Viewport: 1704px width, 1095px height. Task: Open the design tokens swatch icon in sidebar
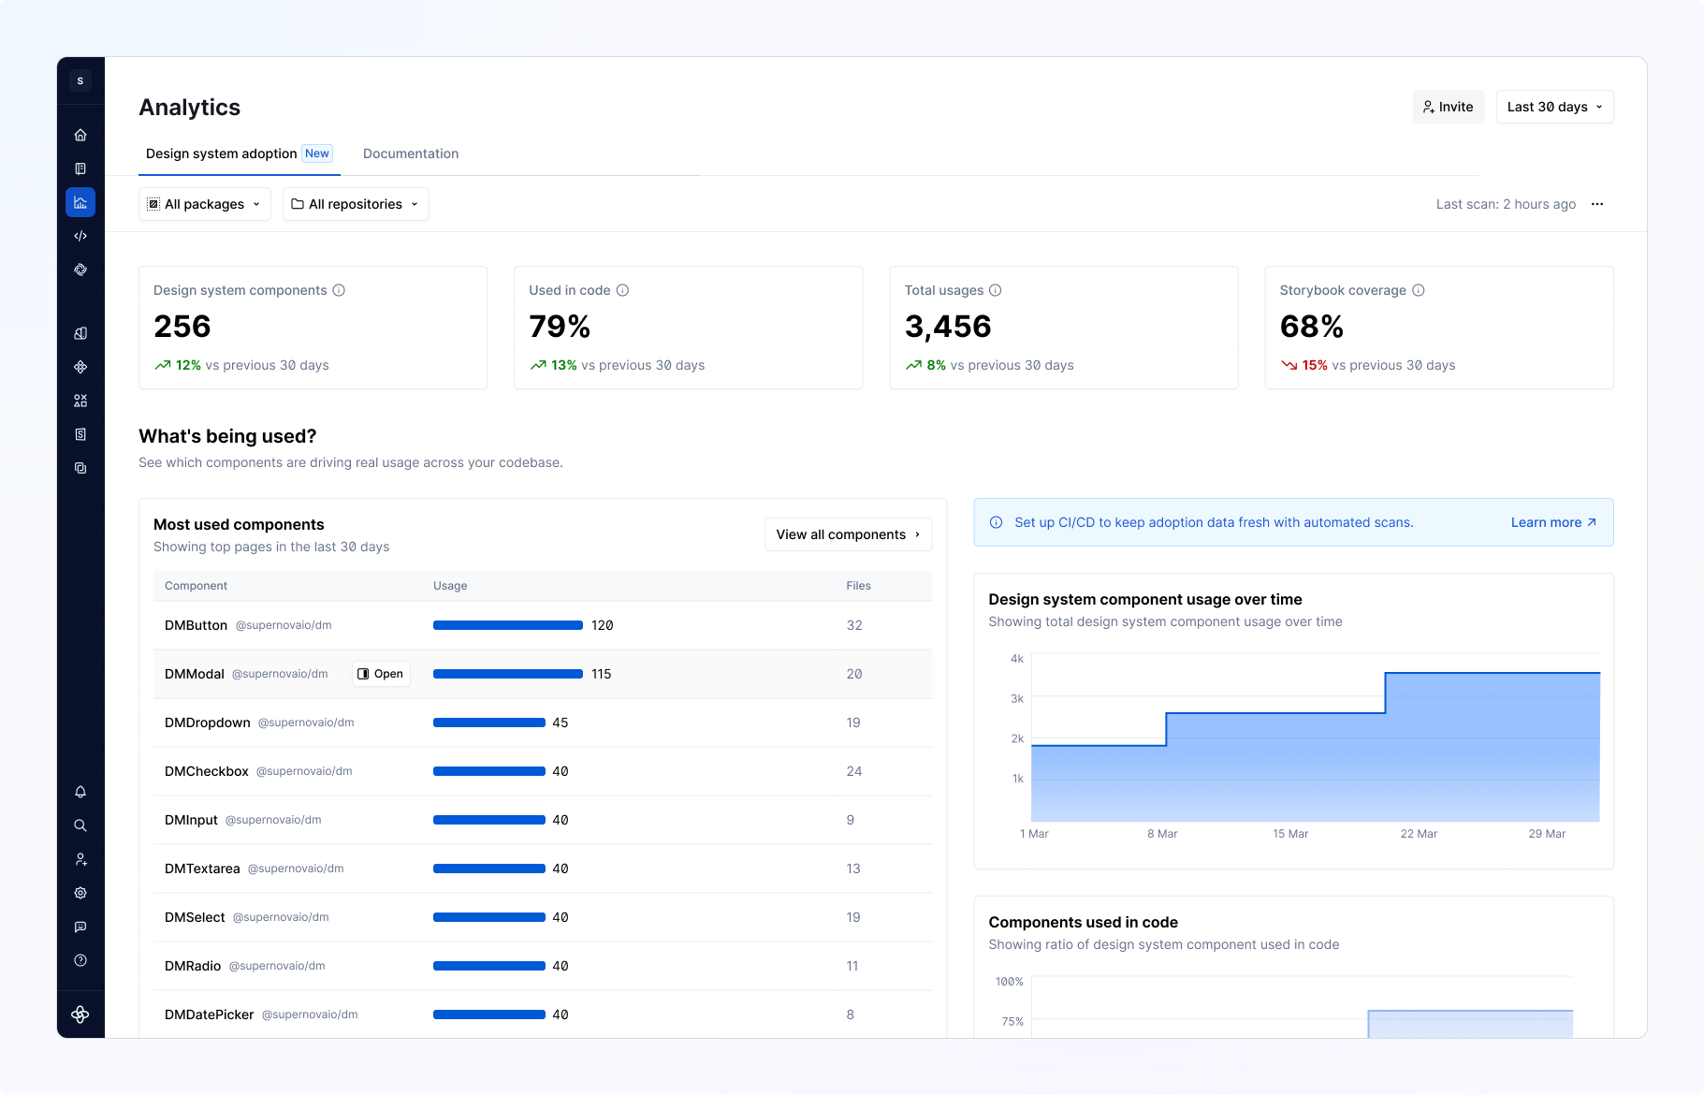80,333
